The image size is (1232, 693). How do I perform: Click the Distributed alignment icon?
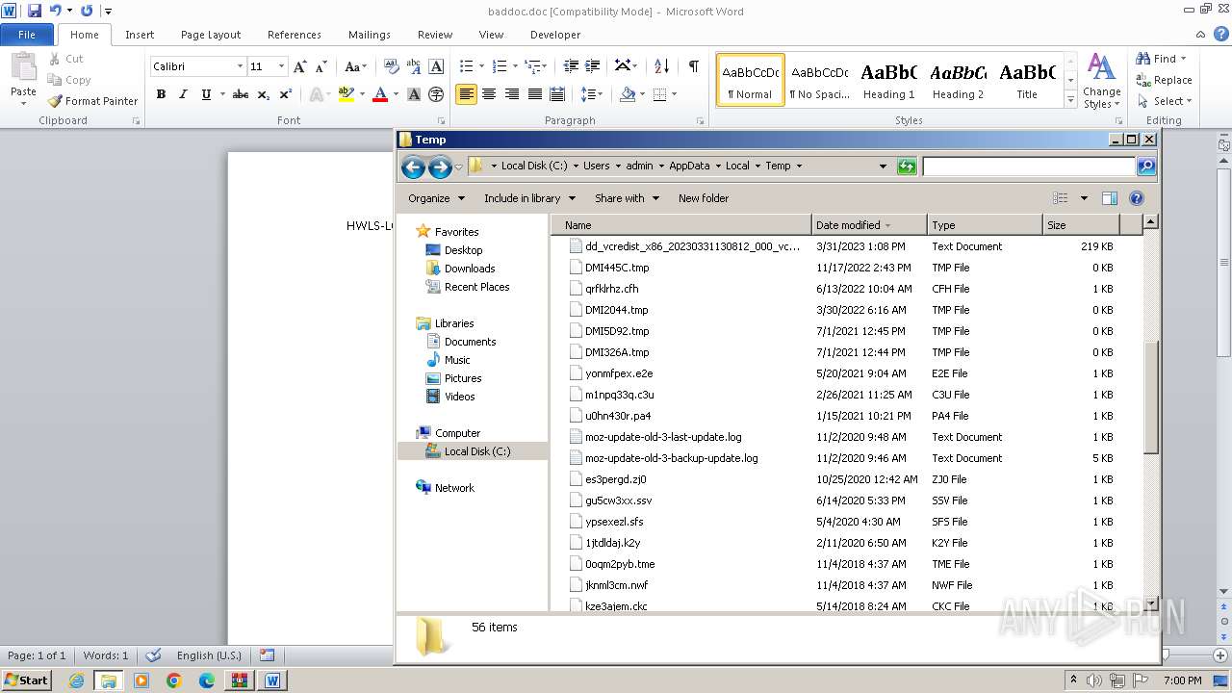(x=557, y=94)
